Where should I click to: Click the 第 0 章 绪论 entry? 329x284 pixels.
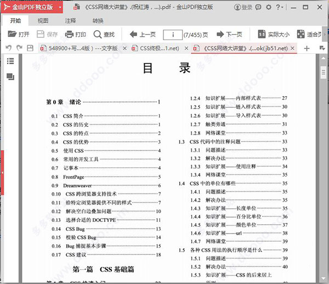(x=103, y=102)
